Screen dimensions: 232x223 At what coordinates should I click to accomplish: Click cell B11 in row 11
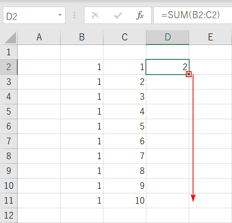82,200
